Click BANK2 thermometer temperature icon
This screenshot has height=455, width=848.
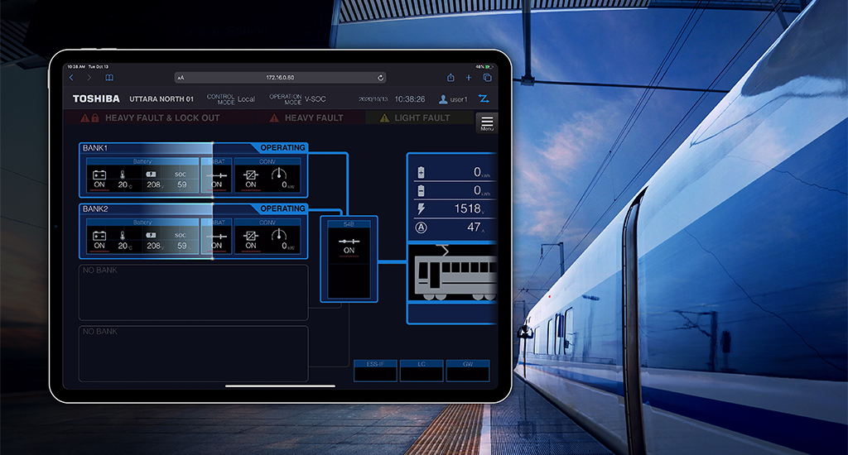click(123, 236)
